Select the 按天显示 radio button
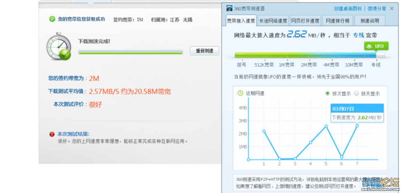402x193 pixels. tap(356, 93)
